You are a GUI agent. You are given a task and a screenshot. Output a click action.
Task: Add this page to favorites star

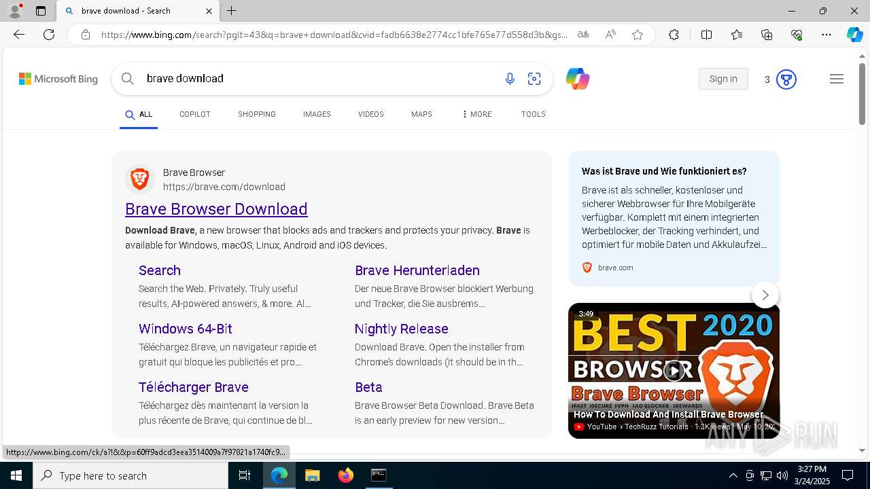click(638, 35)
